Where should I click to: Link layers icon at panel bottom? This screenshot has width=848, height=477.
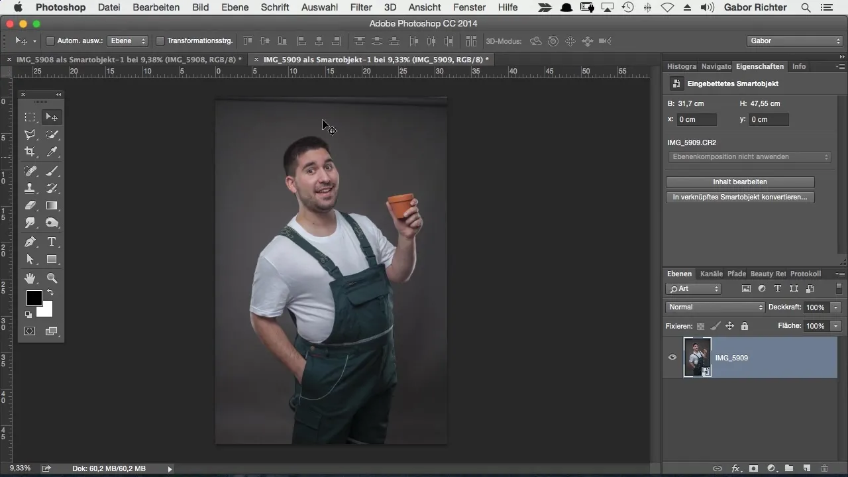717,468
